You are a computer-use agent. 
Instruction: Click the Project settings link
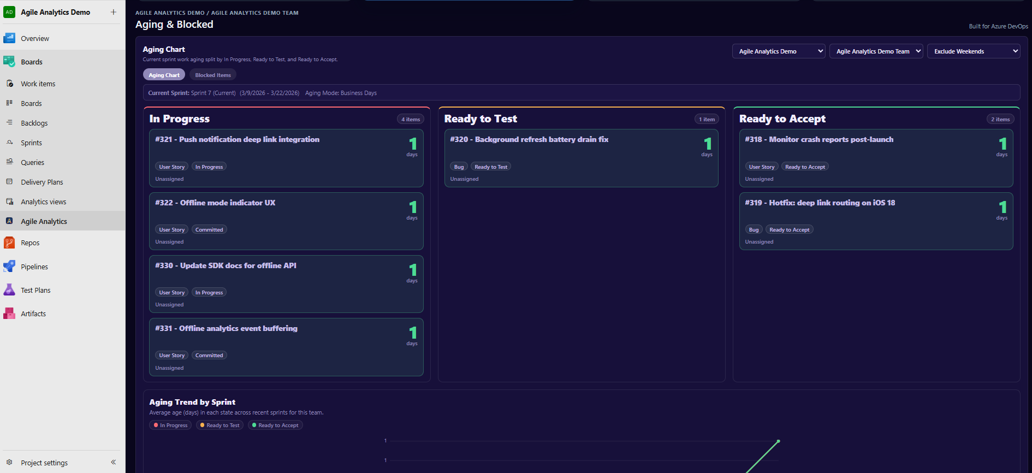[44, 463]
